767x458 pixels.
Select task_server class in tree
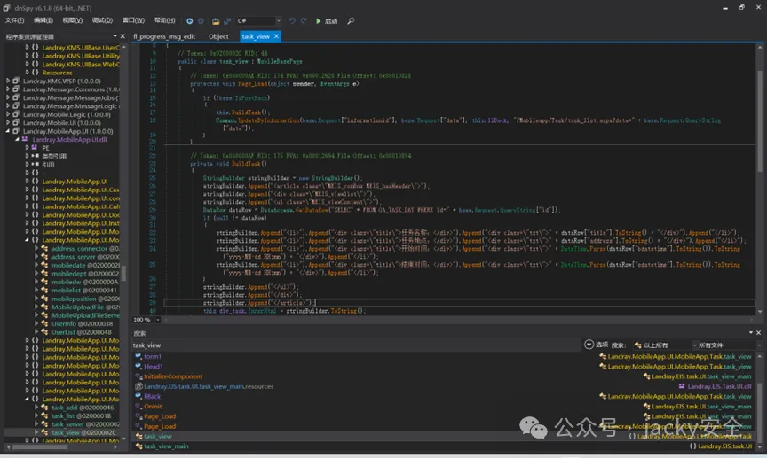pyautogui.click(x=85, y=424)
